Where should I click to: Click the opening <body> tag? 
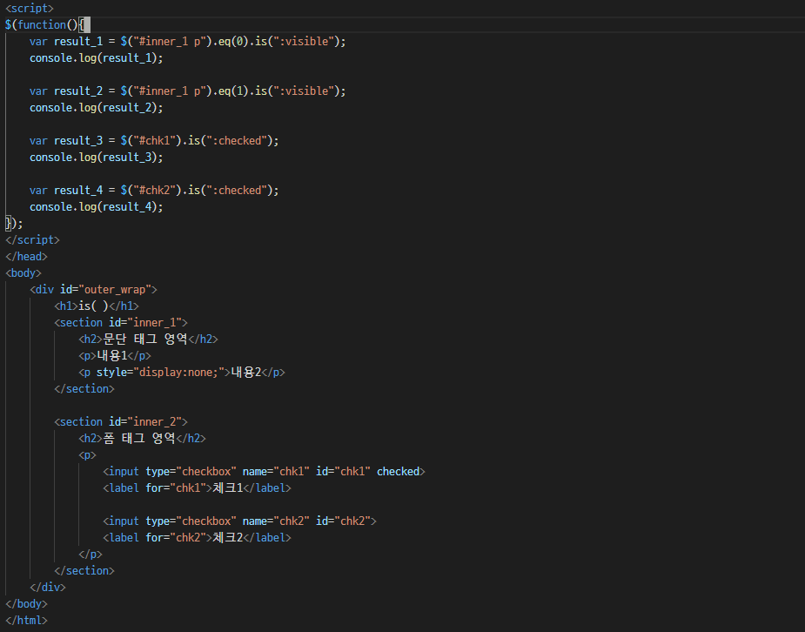(x=23, y=273)
